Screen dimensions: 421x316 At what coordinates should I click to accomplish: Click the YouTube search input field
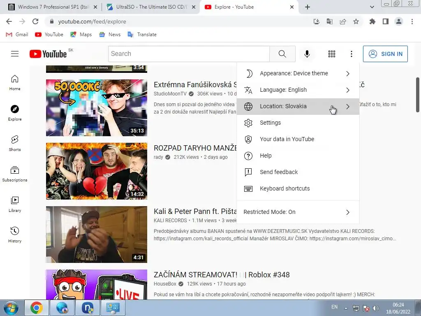[x=189, y=54]
